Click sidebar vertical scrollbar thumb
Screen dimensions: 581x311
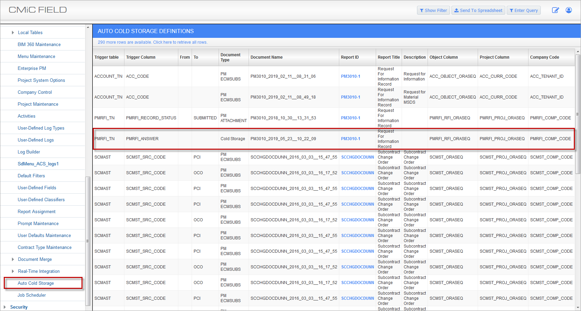point(88,240)
